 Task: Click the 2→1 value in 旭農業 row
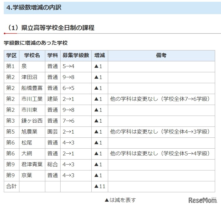68,132
